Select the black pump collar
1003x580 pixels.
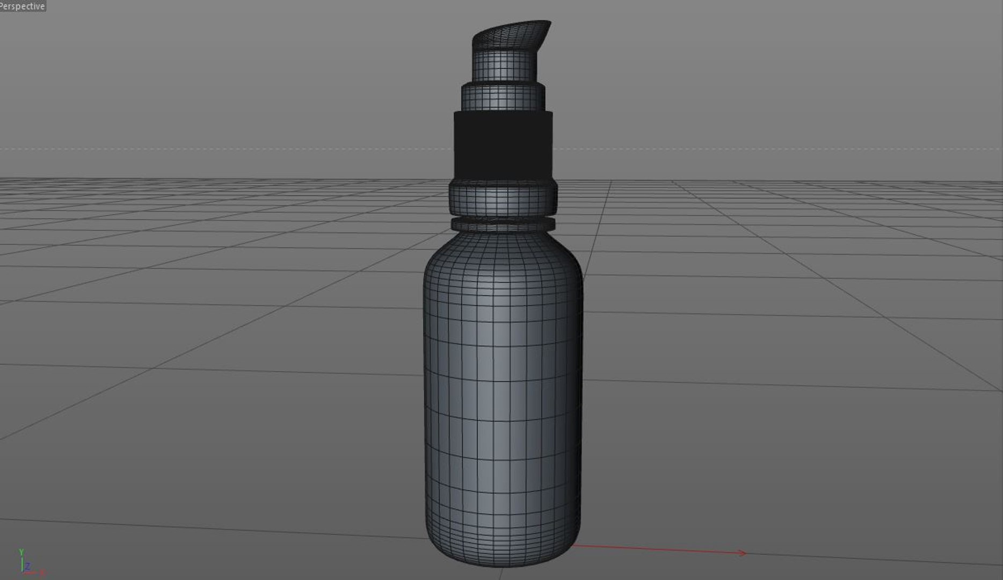tap(504, 145)
